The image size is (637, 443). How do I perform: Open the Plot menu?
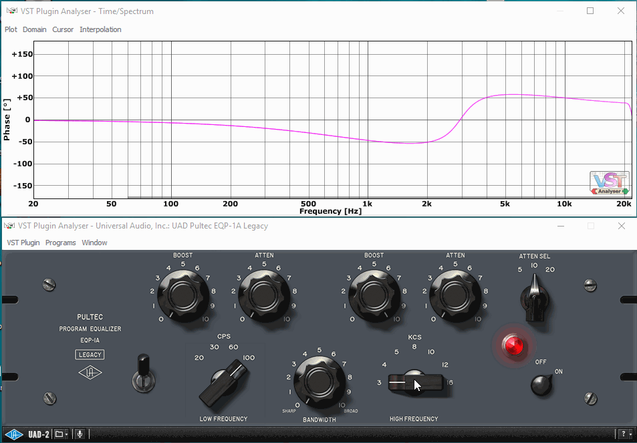11,29
